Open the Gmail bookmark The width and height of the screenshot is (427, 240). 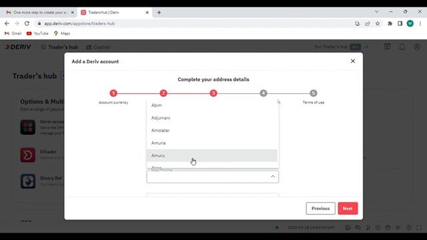tap(13, 33)
